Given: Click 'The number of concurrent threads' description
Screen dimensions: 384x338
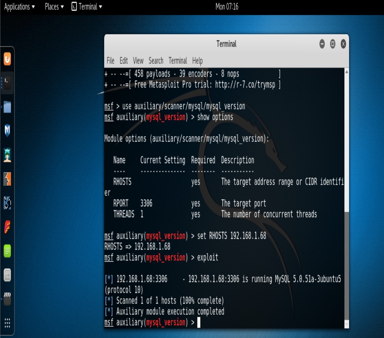Looking at the screenshot, I should pos(269,214).
